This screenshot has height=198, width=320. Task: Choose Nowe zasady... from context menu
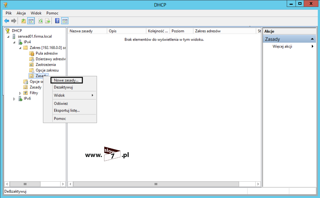[66, 80]
